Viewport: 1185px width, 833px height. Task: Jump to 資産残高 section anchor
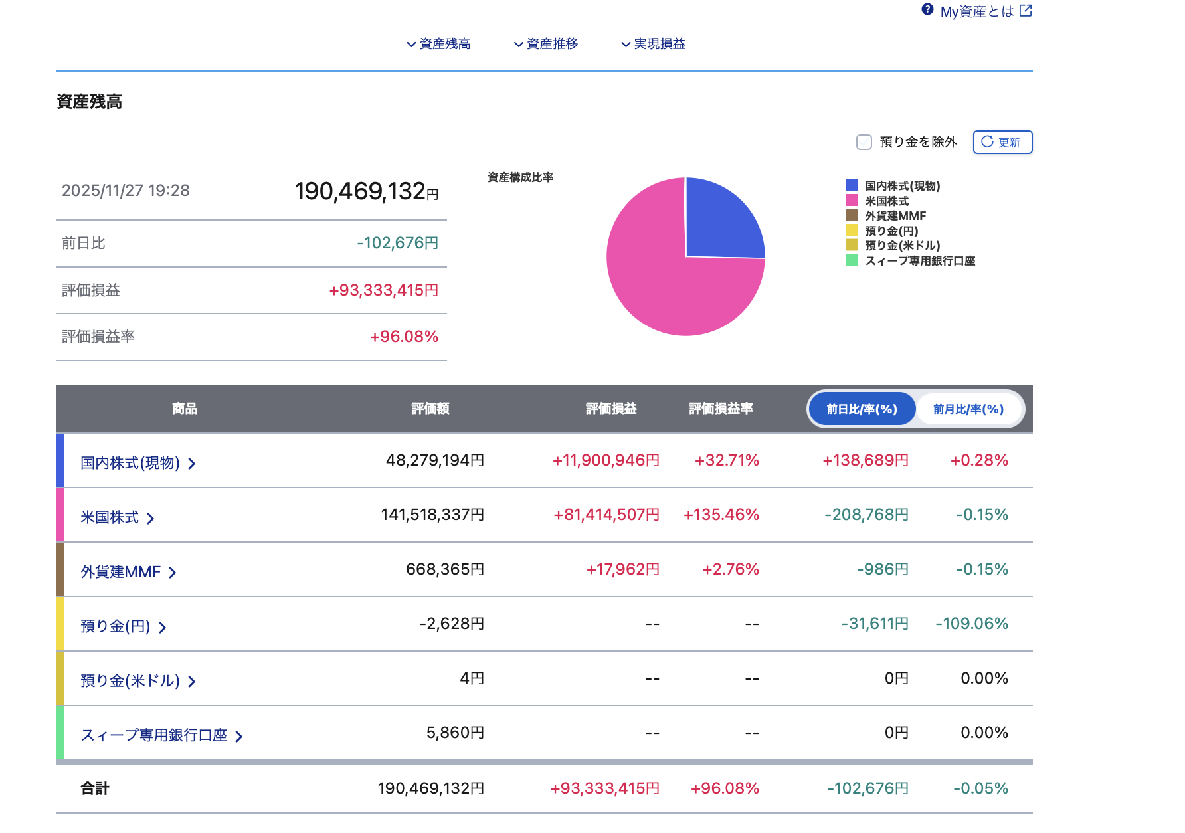[438, 44]
